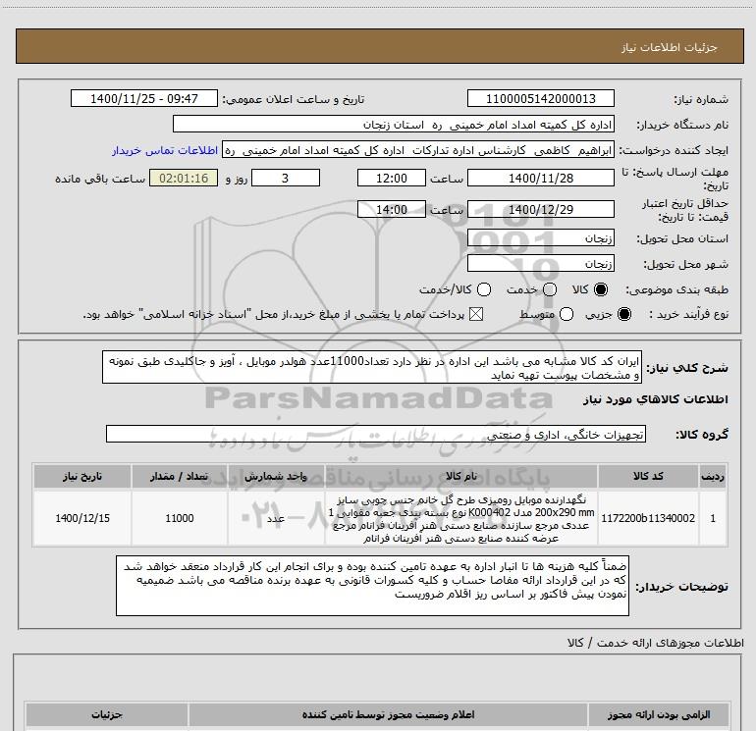This screenshot has height=731, width=756.
Task: Click the ردیف column header
Action: [713, 476]
